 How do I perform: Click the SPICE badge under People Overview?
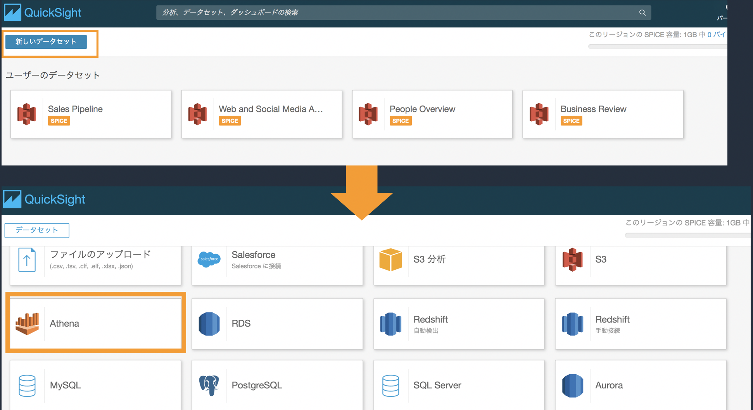pos(401,121)
